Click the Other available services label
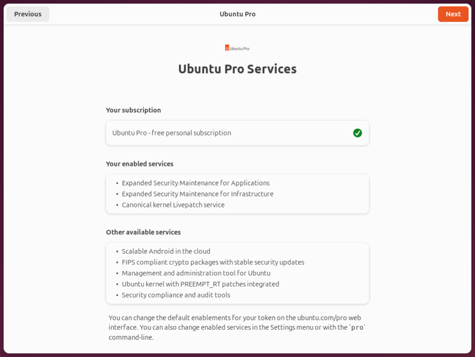Screen dimensions: 475x357 click(x=143, y=232)
